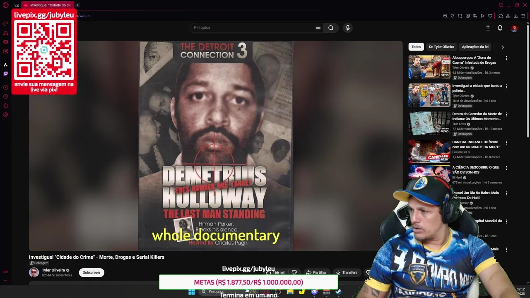
Task: Open the YouTube account avatar menu
Action: pos(514,28)
